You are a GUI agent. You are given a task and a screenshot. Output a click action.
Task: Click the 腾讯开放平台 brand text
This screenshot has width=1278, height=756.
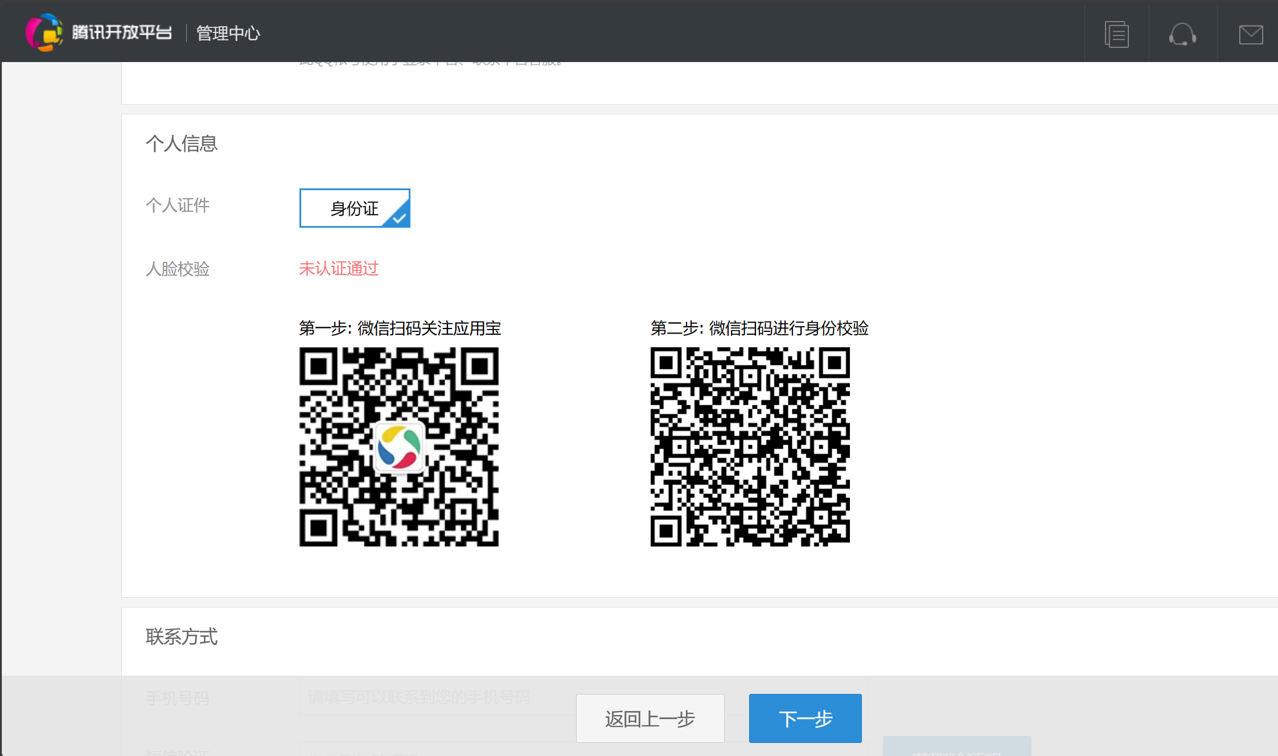tap(121, 32)
